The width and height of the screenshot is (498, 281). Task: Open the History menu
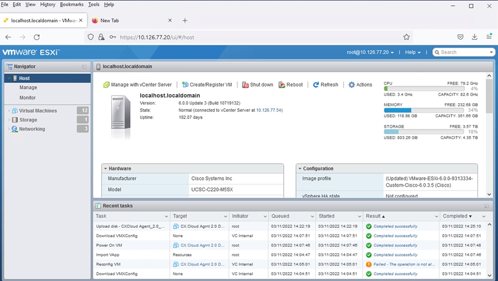48,4
